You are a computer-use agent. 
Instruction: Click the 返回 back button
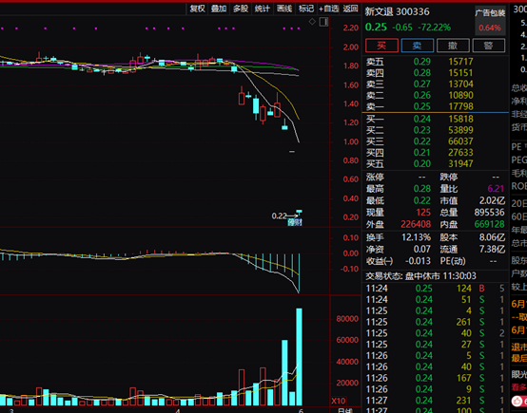pos(351,9)
